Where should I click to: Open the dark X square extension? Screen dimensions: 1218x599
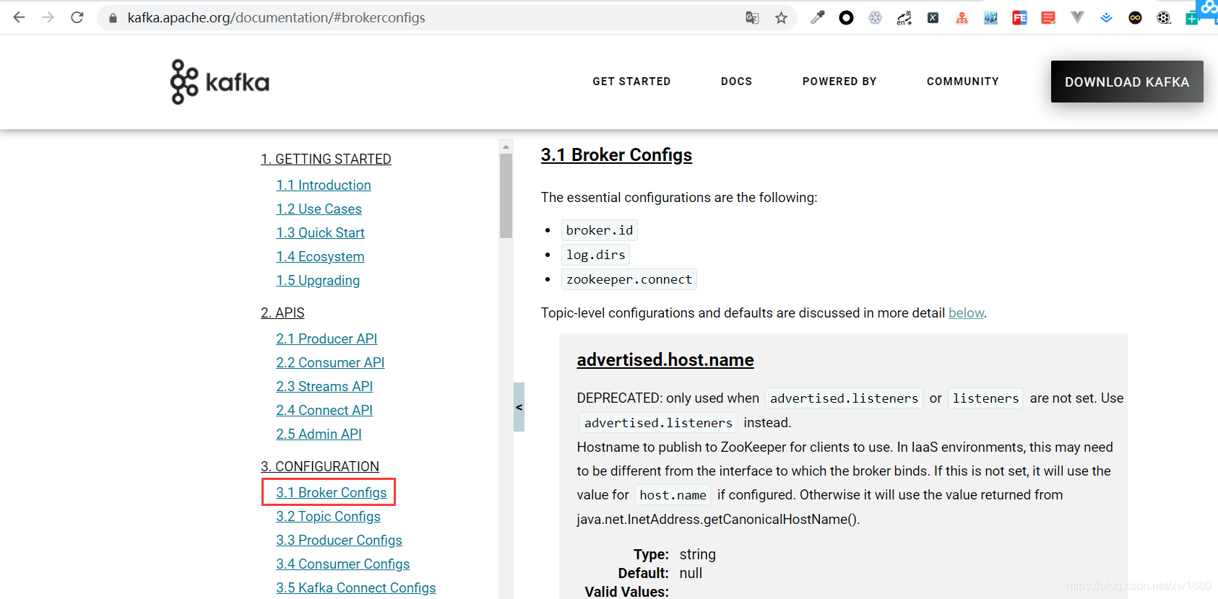click(x=933, y=18)
